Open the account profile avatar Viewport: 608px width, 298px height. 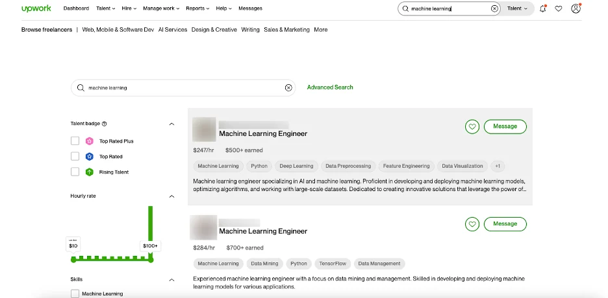(x=576, y=8)
